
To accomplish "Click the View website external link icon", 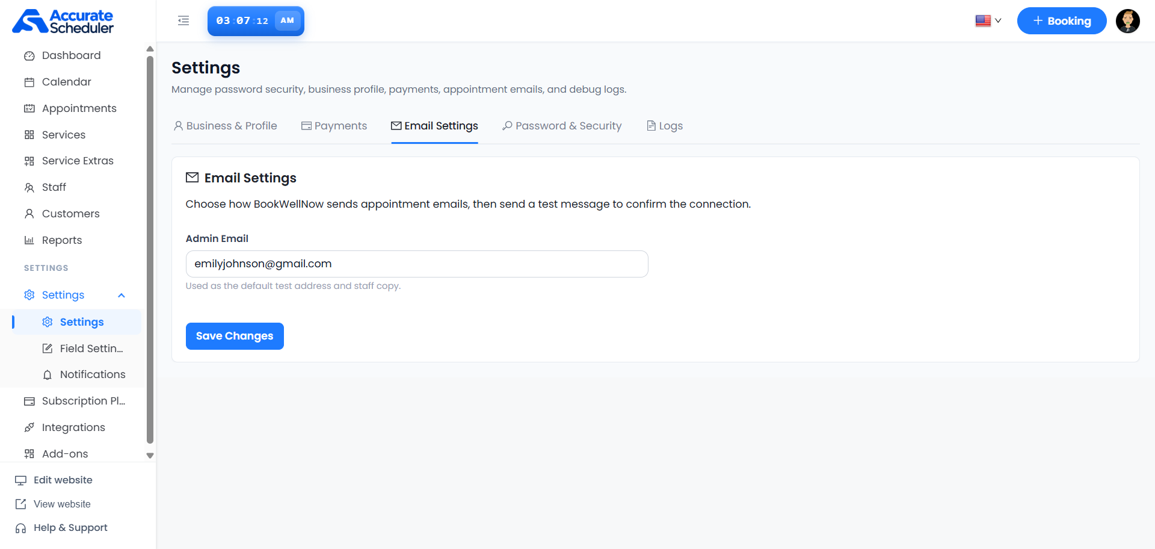I will click(21, 504).
